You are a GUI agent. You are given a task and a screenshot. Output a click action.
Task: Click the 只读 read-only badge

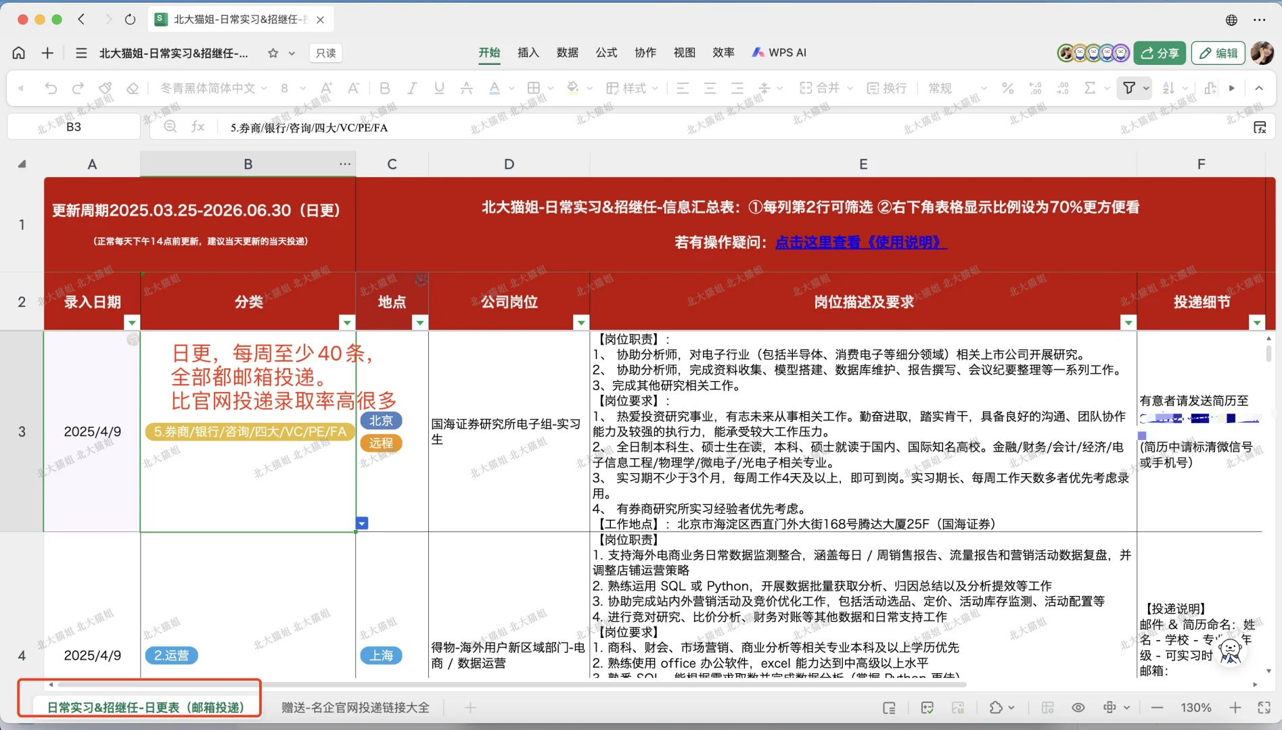326,53
